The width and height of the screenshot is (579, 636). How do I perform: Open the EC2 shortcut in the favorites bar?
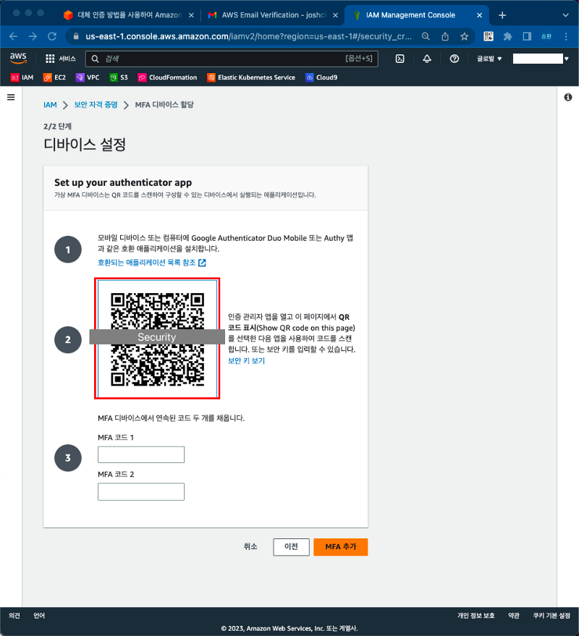(54, 77)
